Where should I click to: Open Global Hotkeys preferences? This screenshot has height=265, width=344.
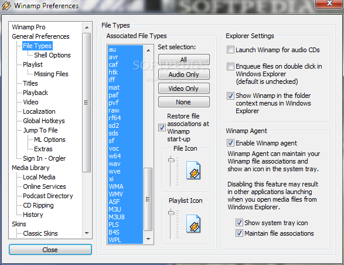point(44,121)
